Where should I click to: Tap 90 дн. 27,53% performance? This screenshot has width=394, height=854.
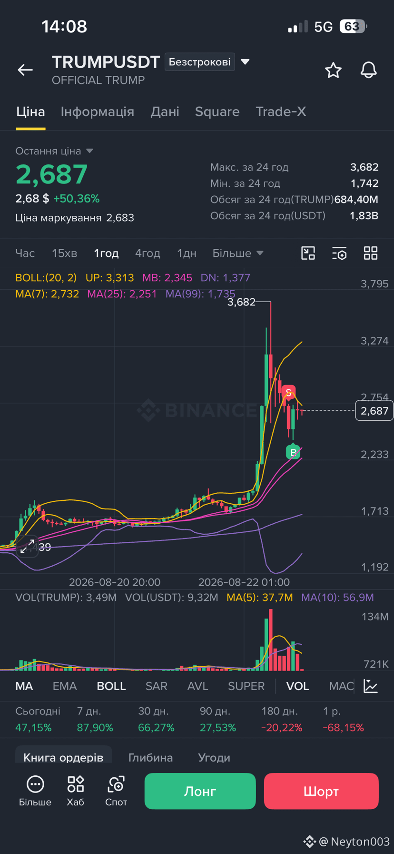218,720
